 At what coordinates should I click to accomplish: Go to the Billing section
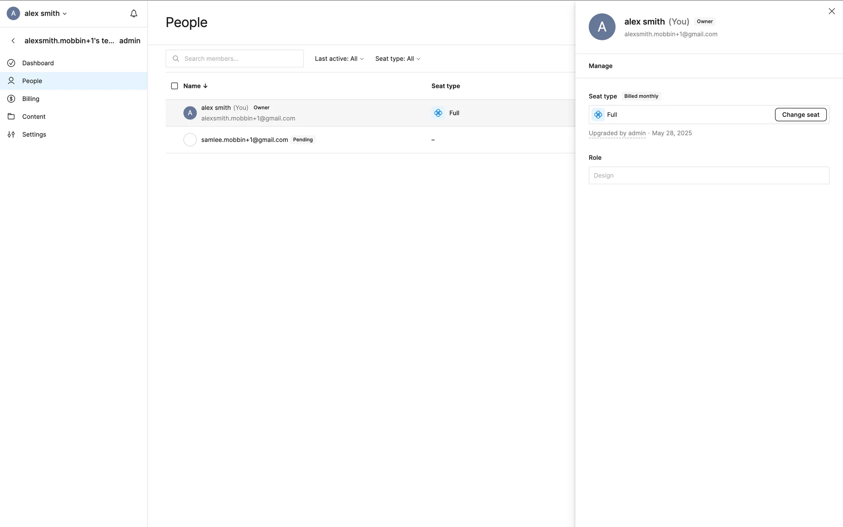pos(31,99)
